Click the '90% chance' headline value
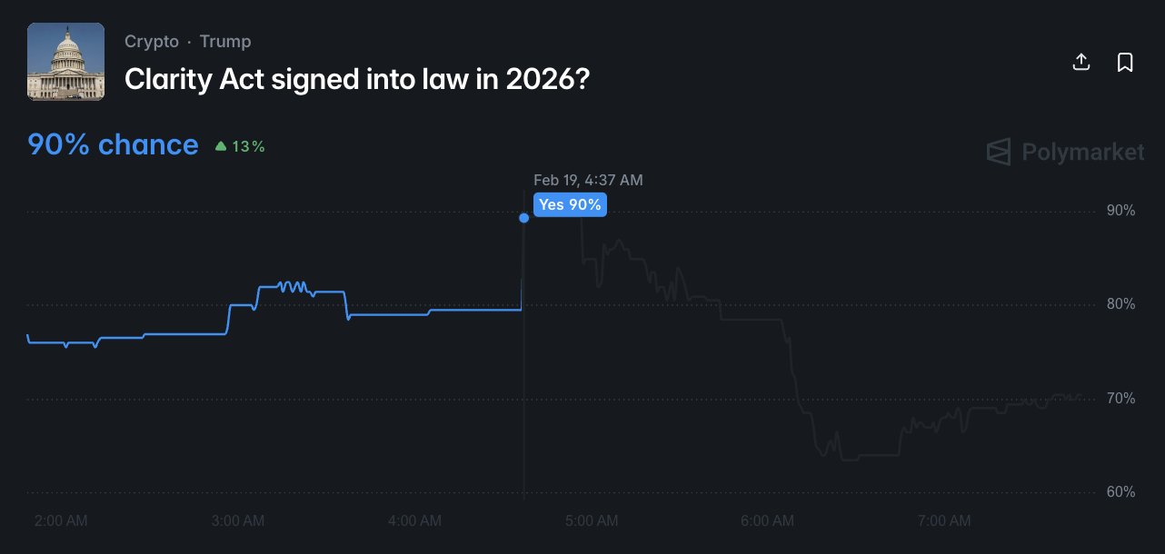The image size is (1165, 554). click(x=114, y=144)
